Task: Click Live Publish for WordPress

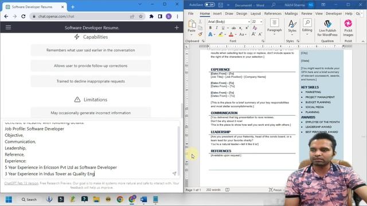Action: [327, 28]
